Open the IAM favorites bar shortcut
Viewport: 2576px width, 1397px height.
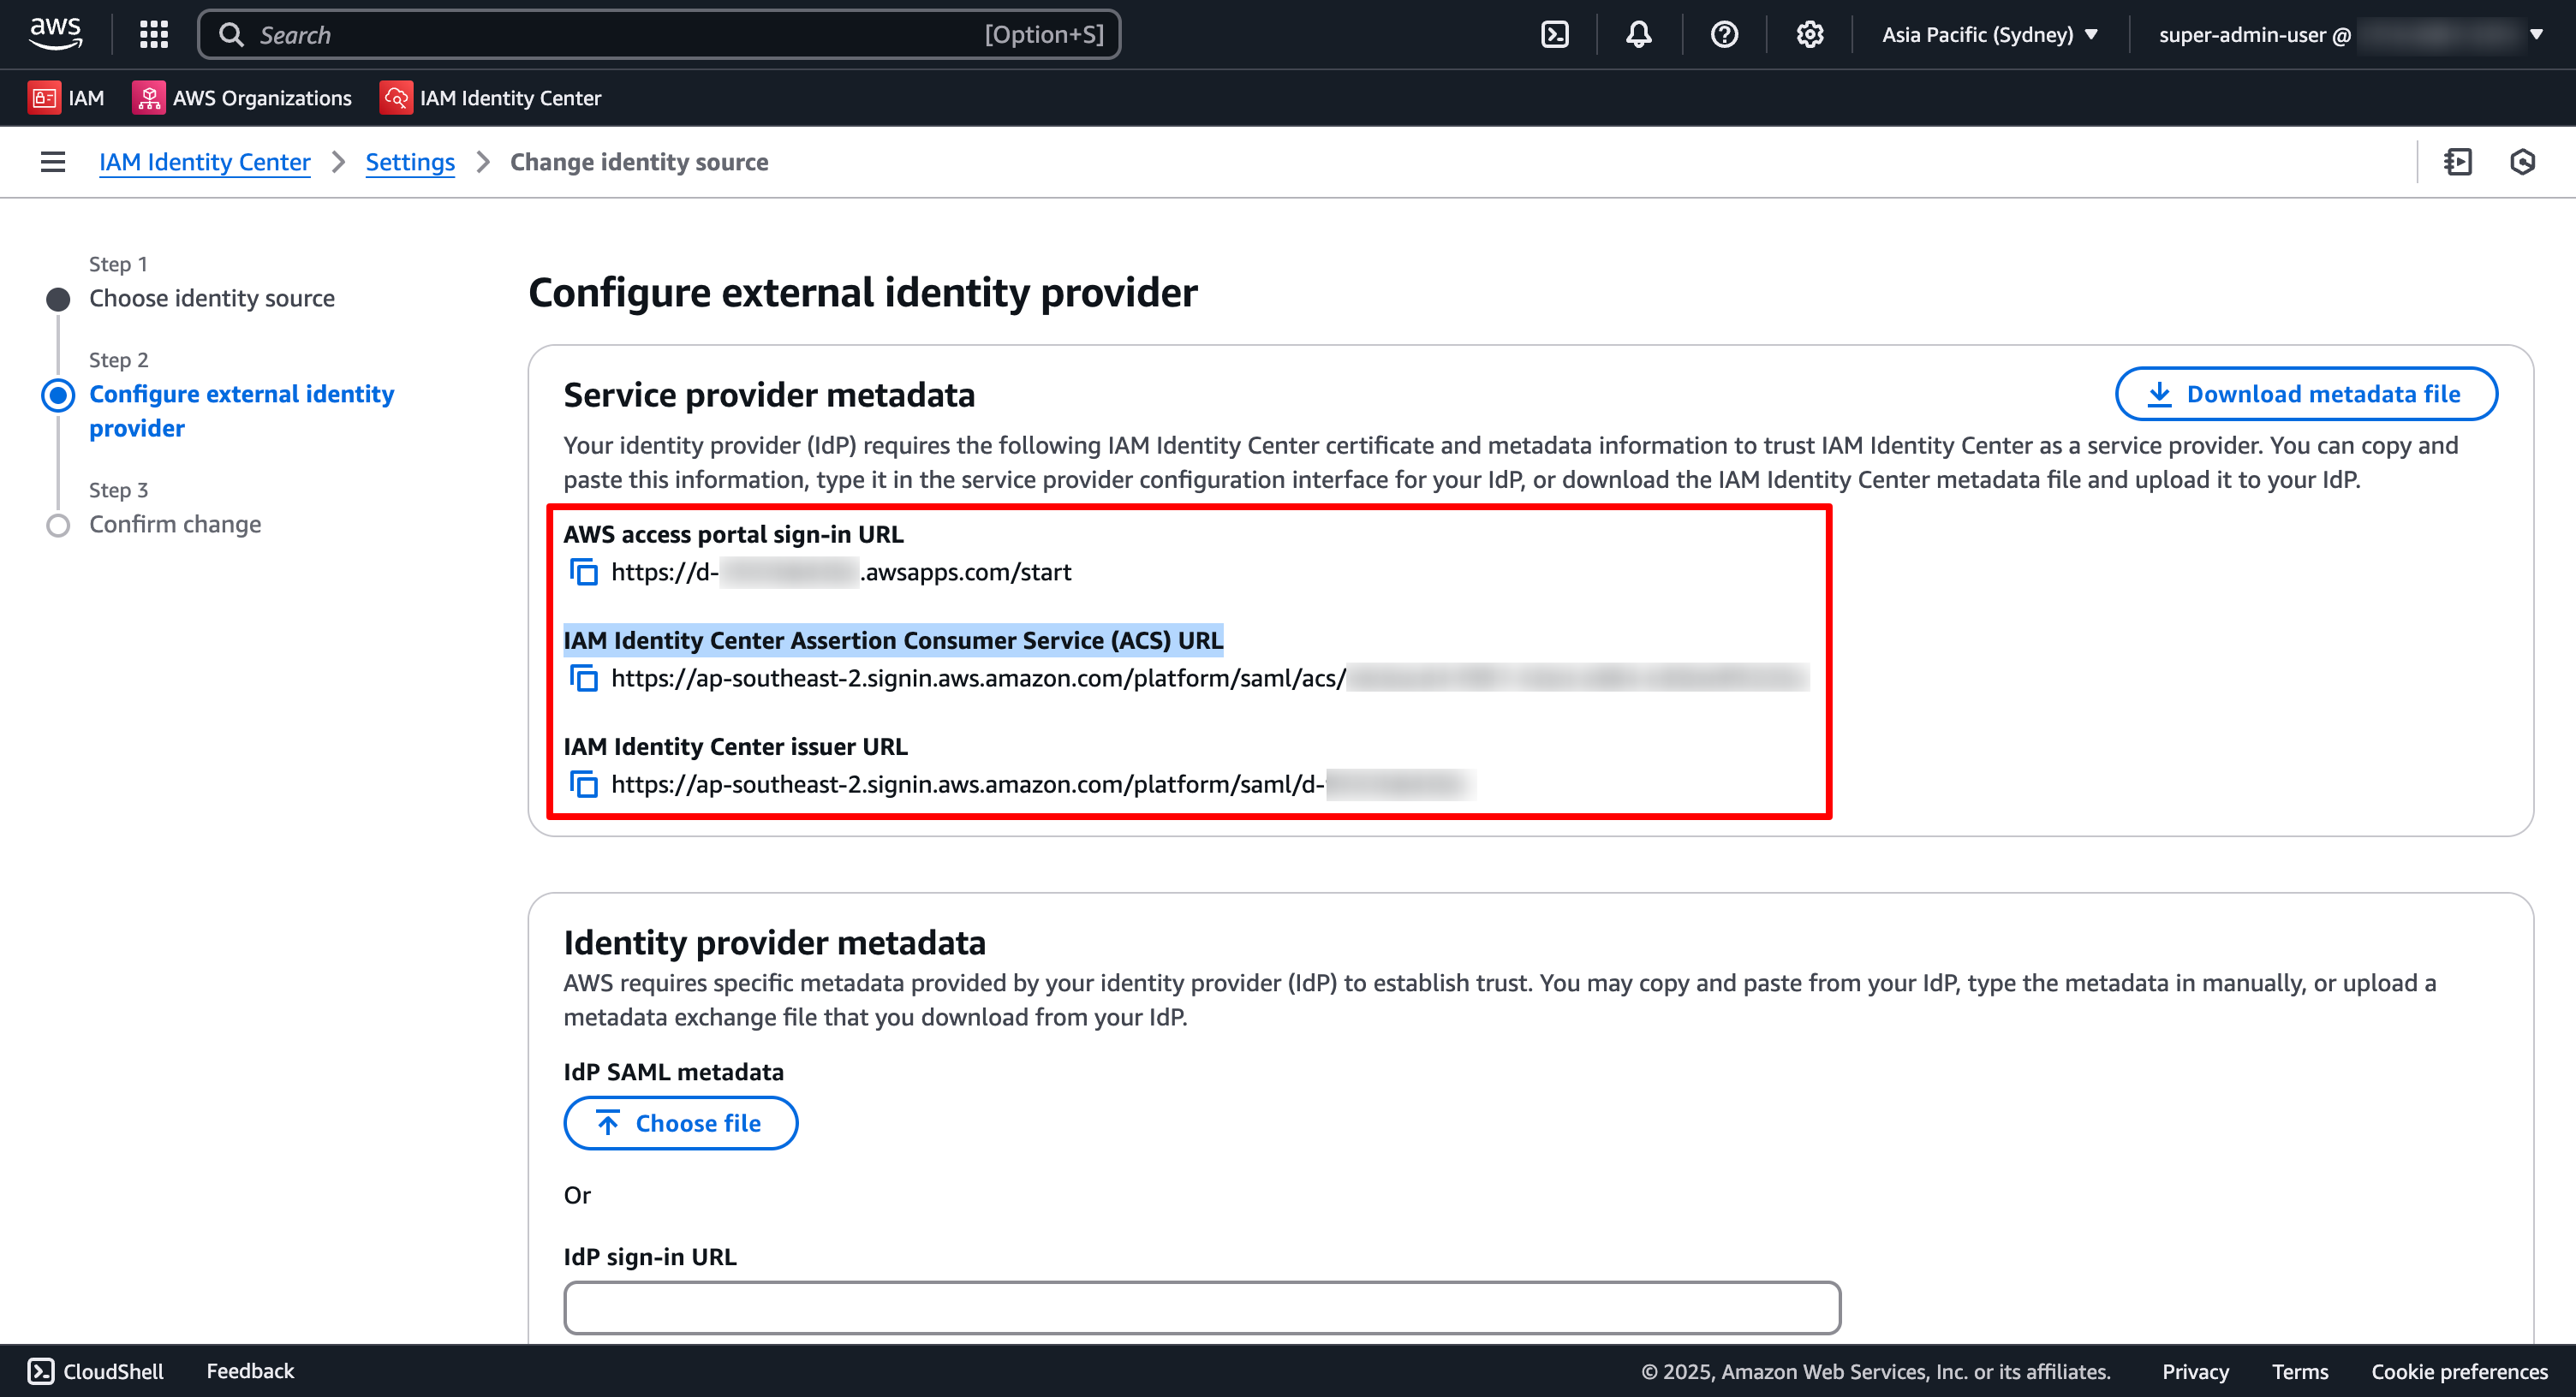pyautogui.click(x=66, y=97)
